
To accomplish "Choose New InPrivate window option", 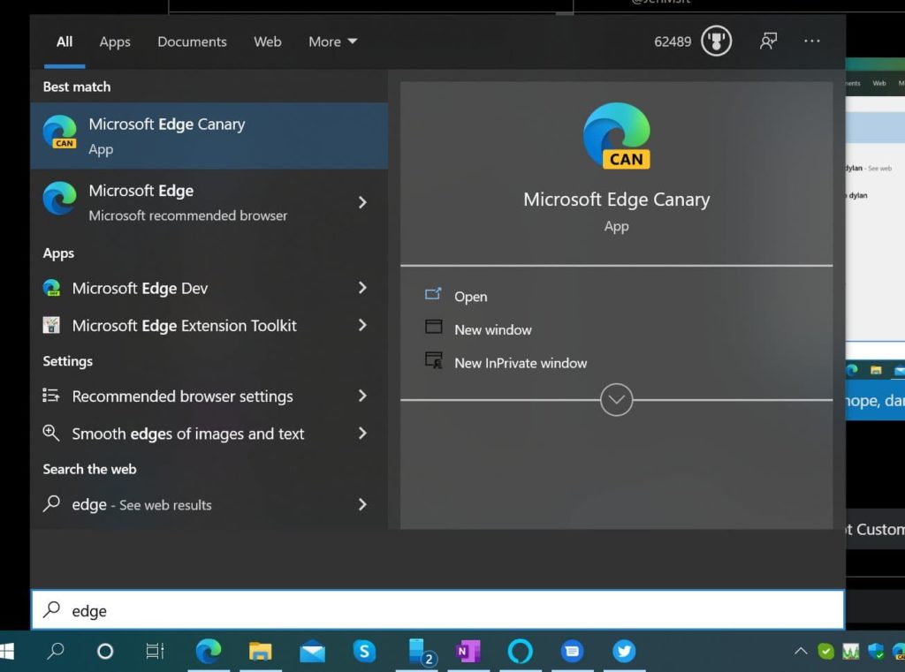I will [x=520, y=363].
